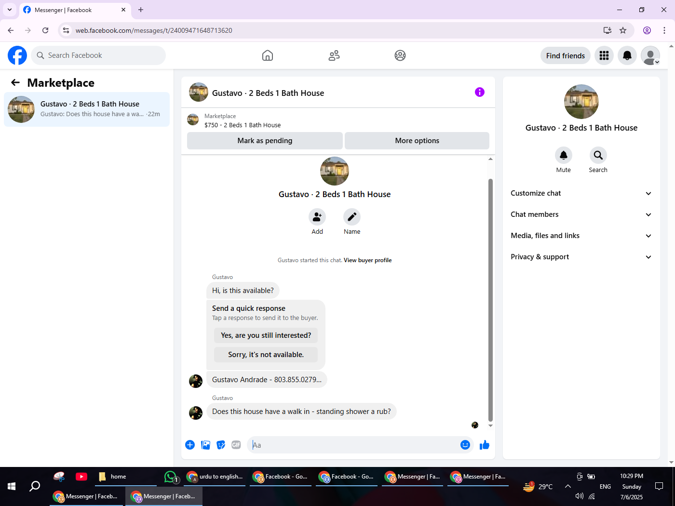Viewport: 675px width, 506px height.
Task: Search in conversation magnifier icon
Action: 598,155
